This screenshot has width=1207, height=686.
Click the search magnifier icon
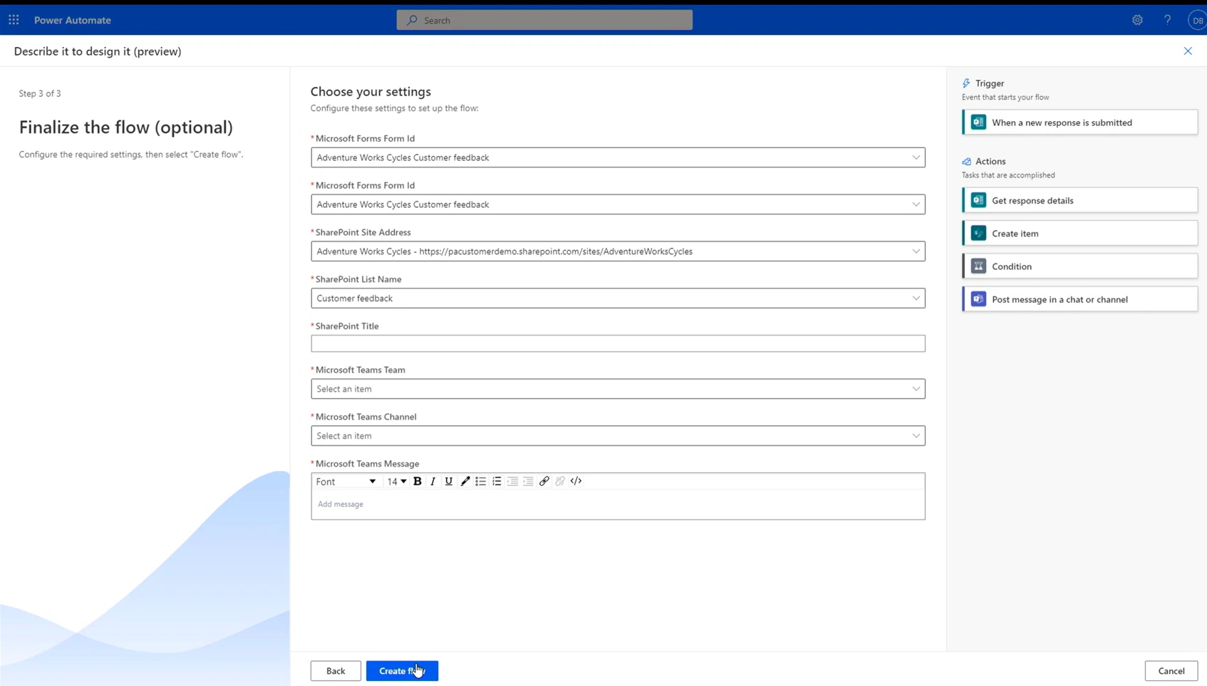412,20
